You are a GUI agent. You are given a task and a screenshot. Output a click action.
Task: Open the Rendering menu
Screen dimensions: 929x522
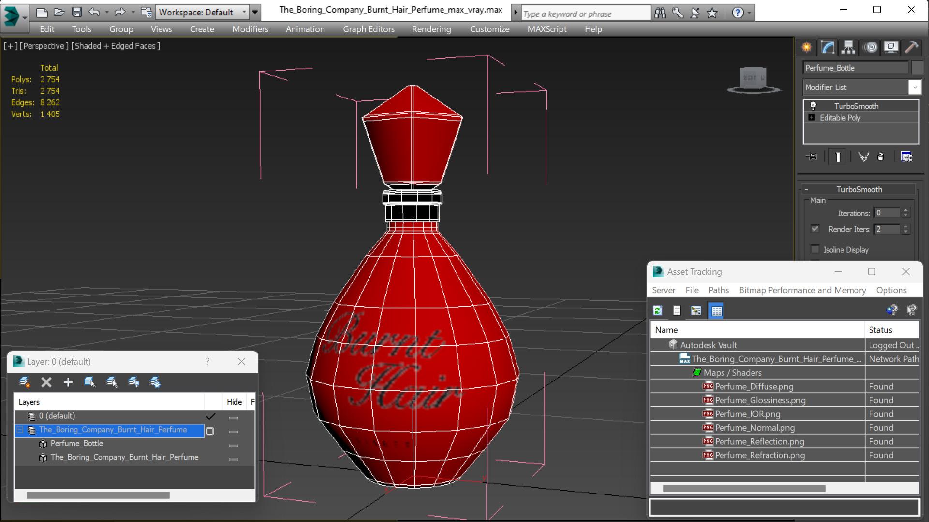coord(431,29)
